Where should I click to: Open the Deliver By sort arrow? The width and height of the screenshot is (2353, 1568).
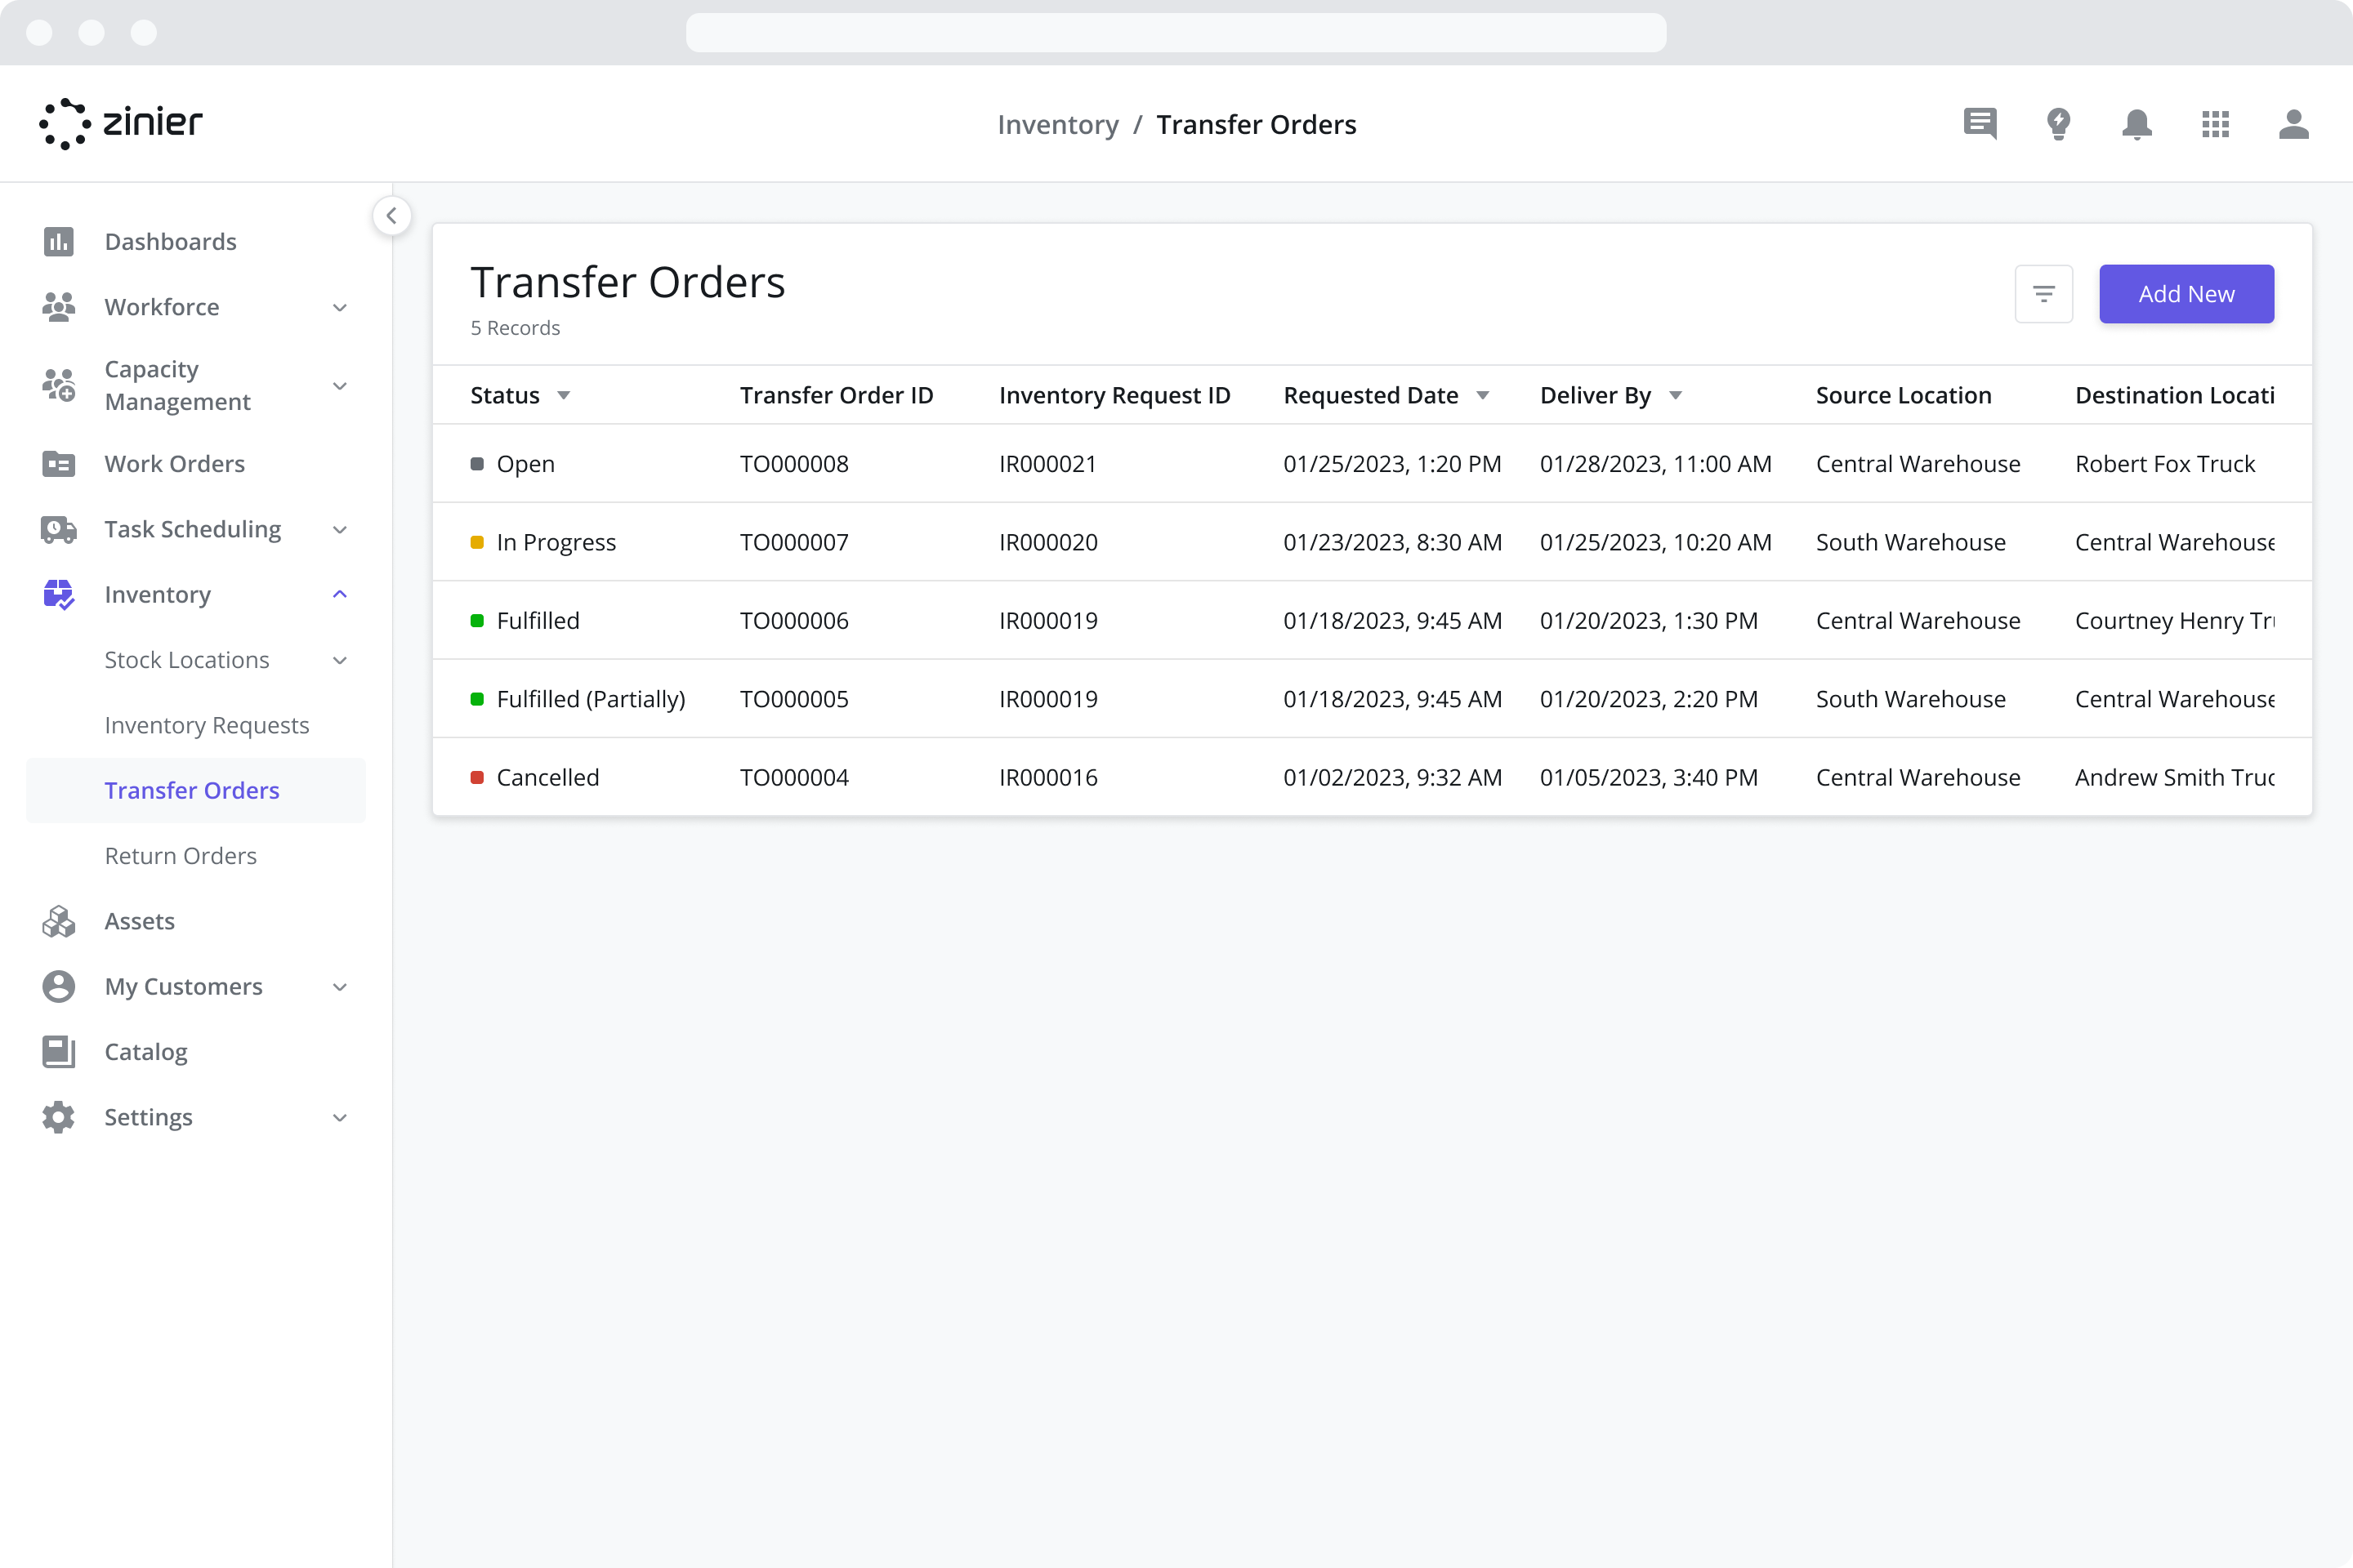tap(1676, 396)
